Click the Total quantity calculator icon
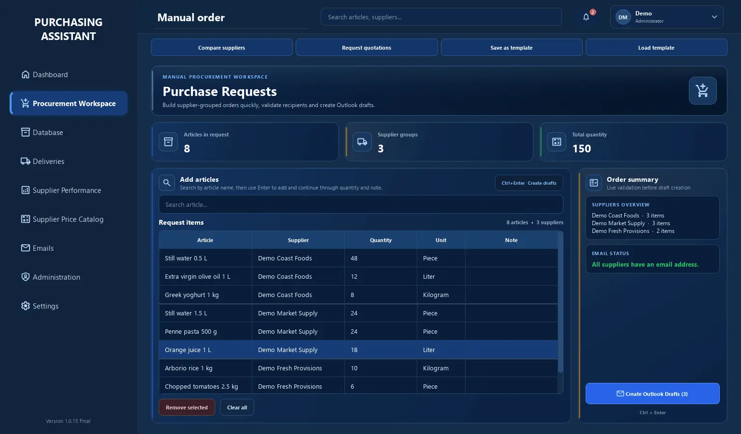 click(x=557, y=142)
